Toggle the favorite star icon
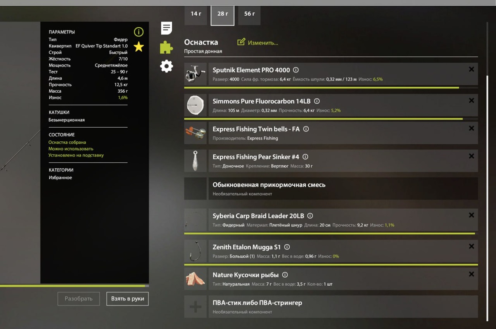This screenshot has width=496, height=329. [138, 47]
